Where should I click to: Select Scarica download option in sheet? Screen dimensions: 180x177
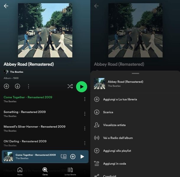(135, 112)
